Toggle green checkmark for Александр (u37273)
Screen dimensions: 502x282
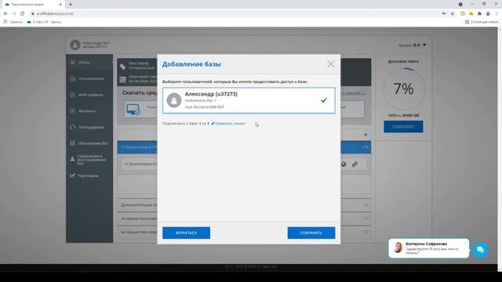click(x=324, y=100)
